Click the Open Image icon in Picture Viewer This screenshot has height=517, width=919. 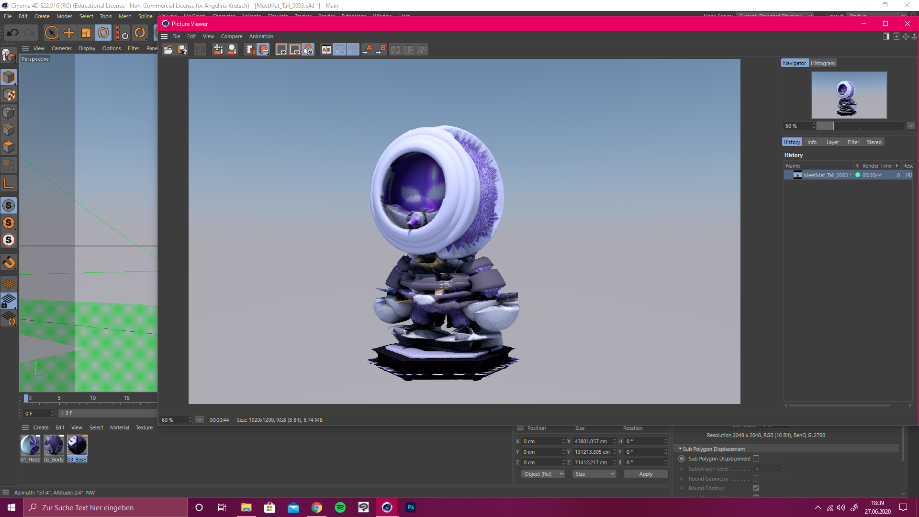[x=168, y=50]
